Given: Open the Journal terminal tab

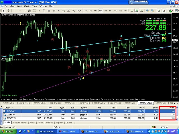Looking at the screenshot, I should (69, 123).
